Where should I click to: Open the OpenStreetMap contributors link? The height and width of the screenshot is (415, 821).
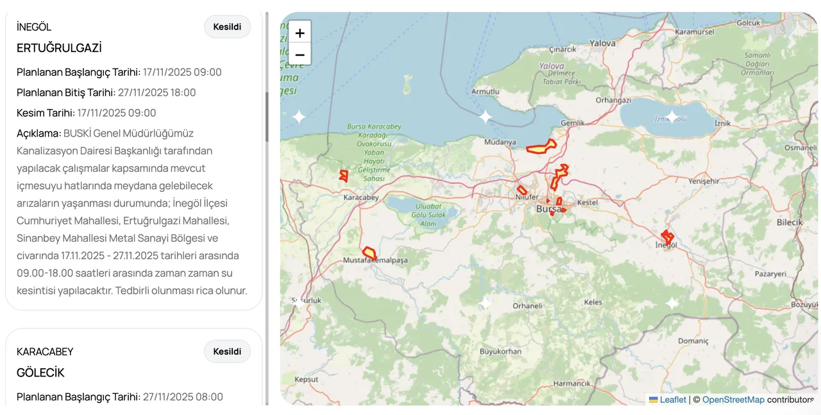click(732, 400)
